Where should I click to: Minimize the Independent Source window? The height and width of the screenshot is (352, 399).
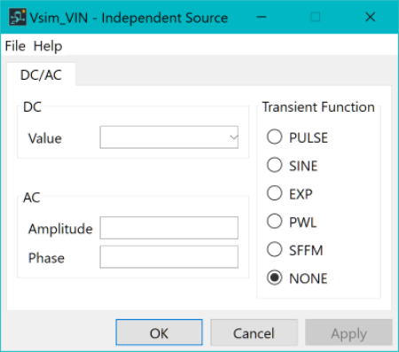tap(262, 17)
